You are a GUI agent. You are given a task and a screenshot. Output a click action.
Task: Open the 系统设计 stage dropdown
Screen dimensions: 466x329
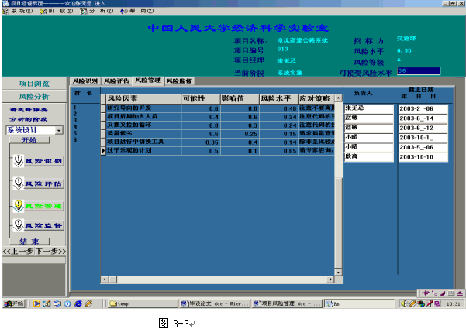[59, 130]
